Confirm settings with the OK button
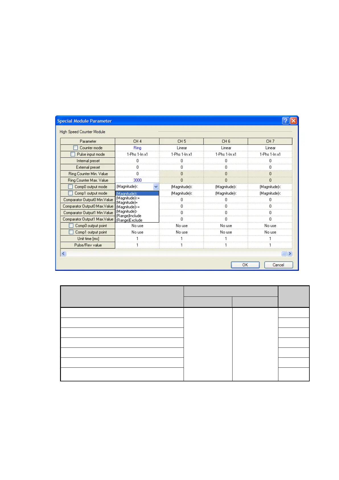This screenshot has width=339, height=480. point(245,265)
